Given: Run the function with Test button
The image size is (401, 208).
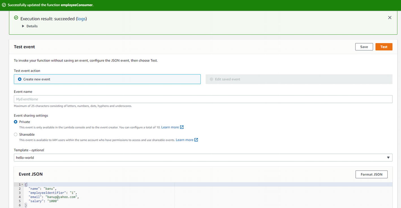Looking at the screenshot, I should (x=383, y=47).
